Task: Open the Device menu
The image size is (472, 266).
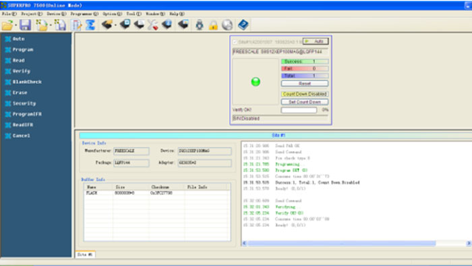Action: [x=56, y=14]
